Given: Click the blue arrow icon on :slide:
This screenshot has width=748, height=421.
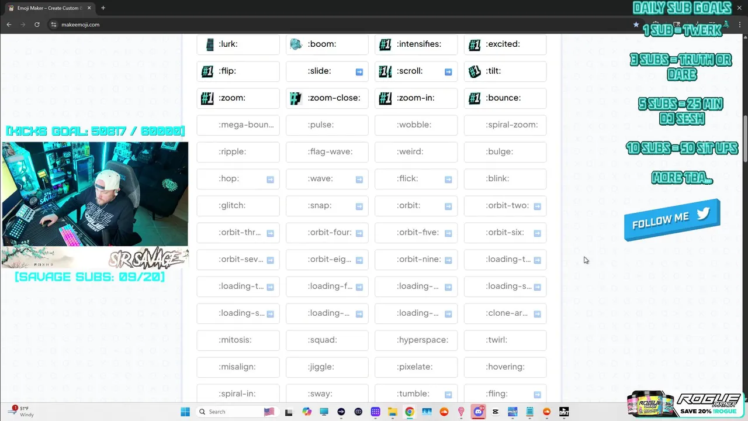Looking at the screenshot, I should click(x=359, y=72).
